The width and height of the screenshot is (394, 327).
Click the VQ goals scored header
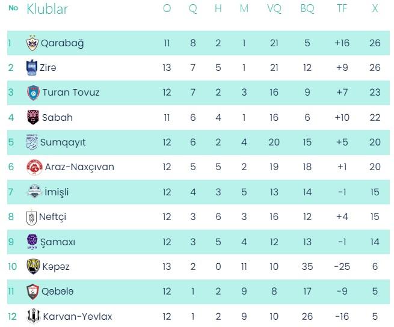click(274, 10)
